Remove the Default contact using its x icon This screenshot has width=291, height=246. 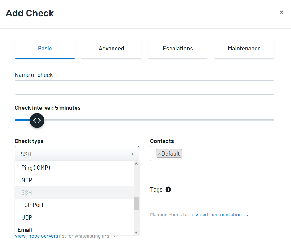click(x=160, y=153)
